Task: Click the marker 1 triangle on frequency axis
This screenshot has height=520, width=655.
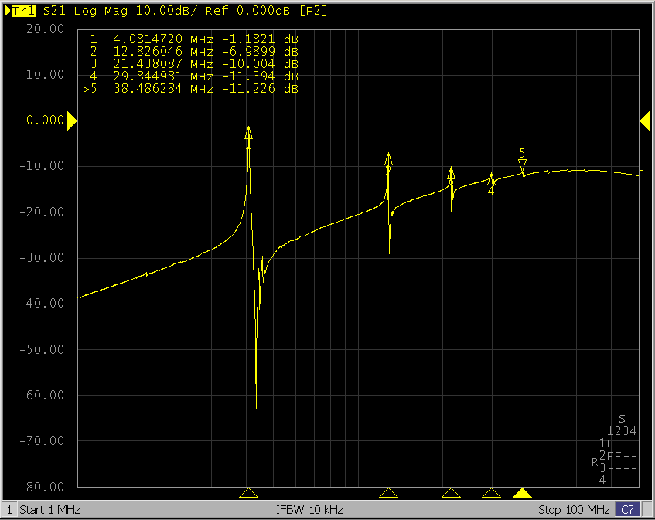Action: pyautogui.click(x=248, y=493)
